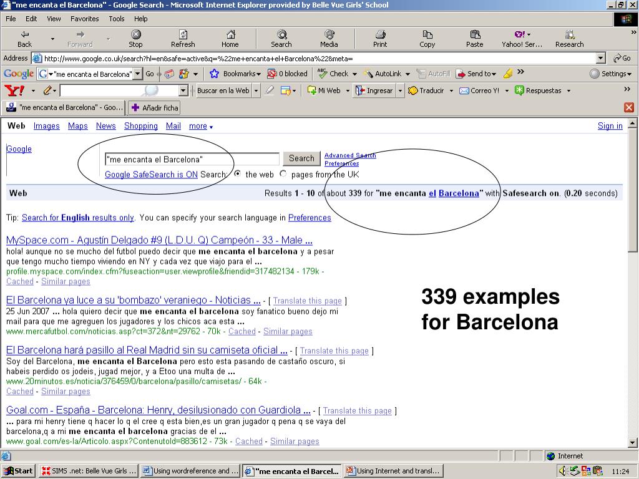Screen dimensions: 639x479
Task: Click Ingresar in Yahoo toolbar
Action: pyautogui.click(x=374, y=90)
